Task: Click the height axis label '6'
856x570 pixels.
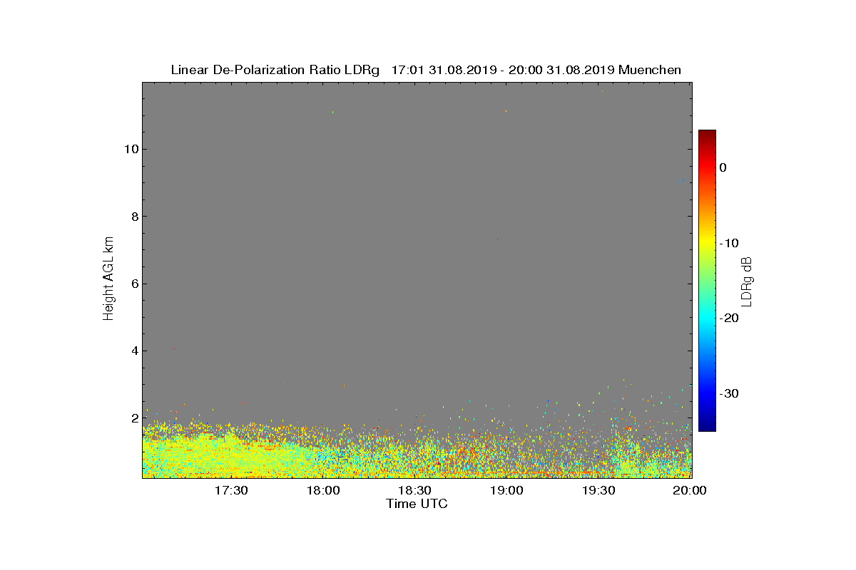Action: (x=134, y=284)
